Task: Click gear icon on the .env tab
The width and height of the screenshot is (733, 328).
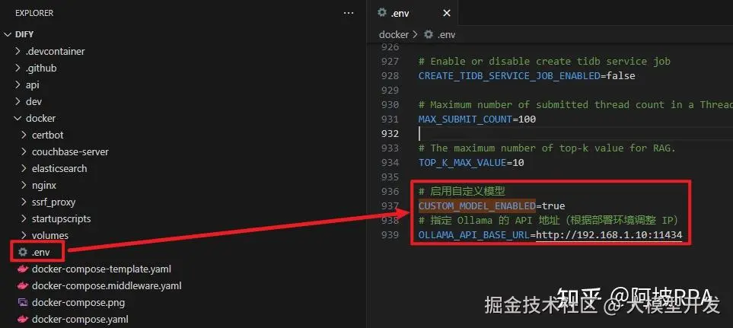Action: click(x=382, y=13)
